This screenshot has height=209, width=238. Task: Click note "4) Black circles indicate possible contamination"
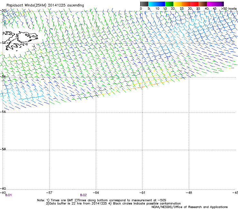(144, 204)
